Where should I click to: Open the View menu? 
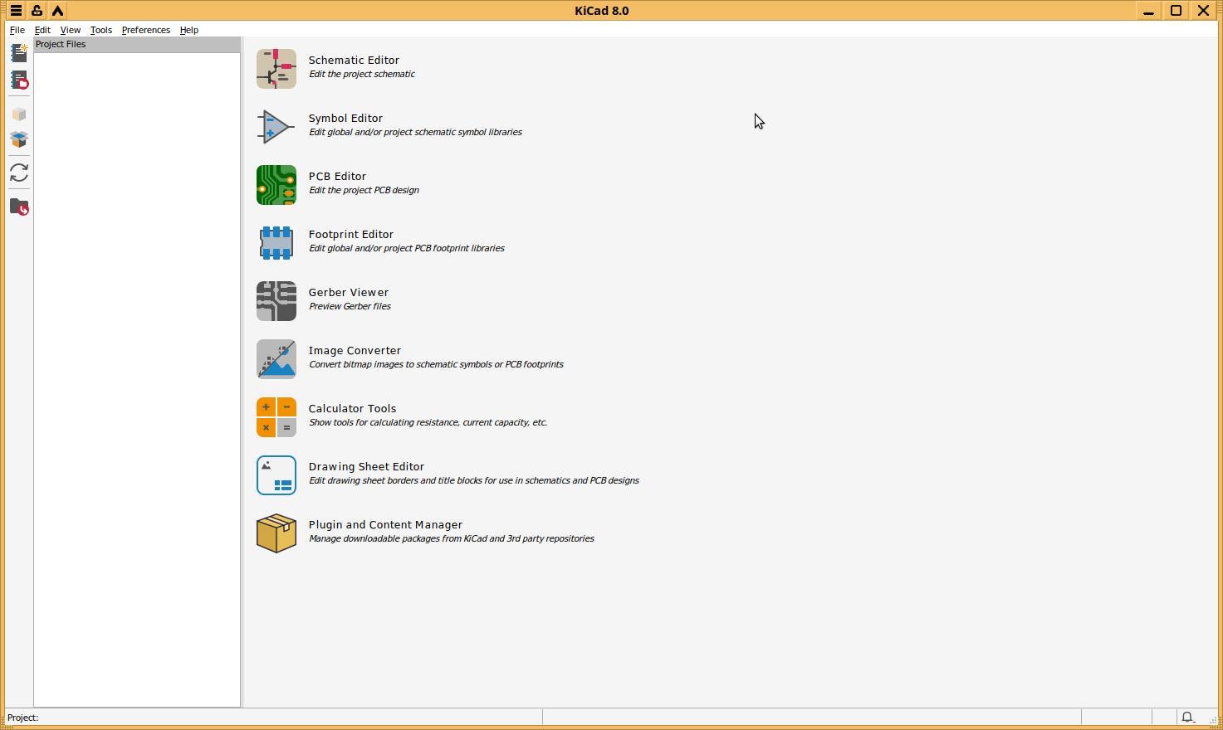(71, 30)
